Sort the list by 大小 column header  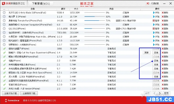click(x=76, y=9)
